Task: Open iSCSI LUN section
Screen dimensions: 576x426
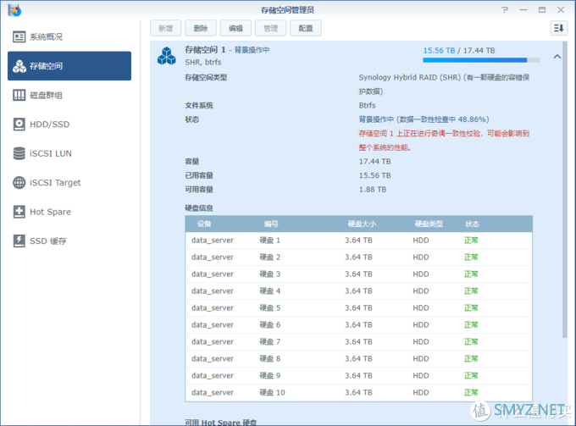Action: [69, 153]
